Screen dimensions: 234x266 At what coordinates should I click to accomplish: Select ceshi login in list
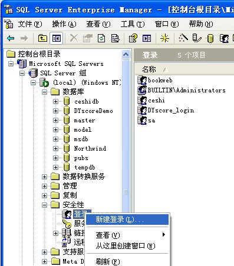point(156,101)
